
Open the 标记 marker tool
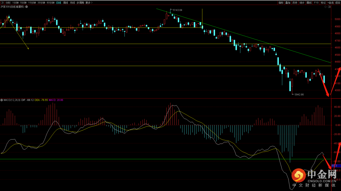[x=323, y=3]
